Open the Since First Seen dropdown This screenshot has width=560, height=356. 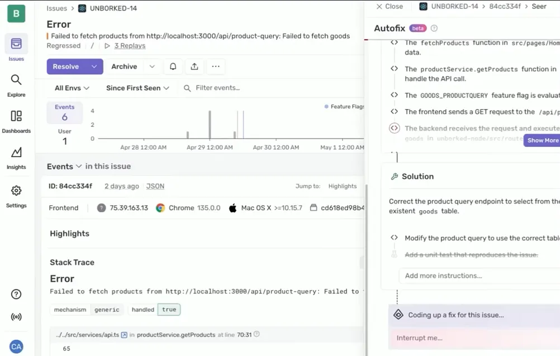coord(137,88)
